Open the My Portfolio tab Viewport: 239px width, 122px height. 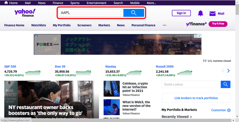62,25
